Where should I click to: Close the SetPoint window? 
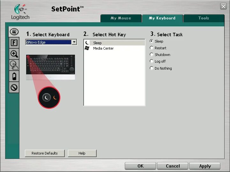223,6
